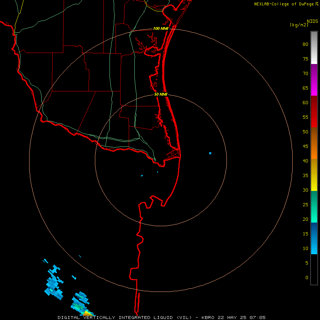Click the large blue echo cluster in the southwest
The image size is (320, 320).
coord(54,283)
